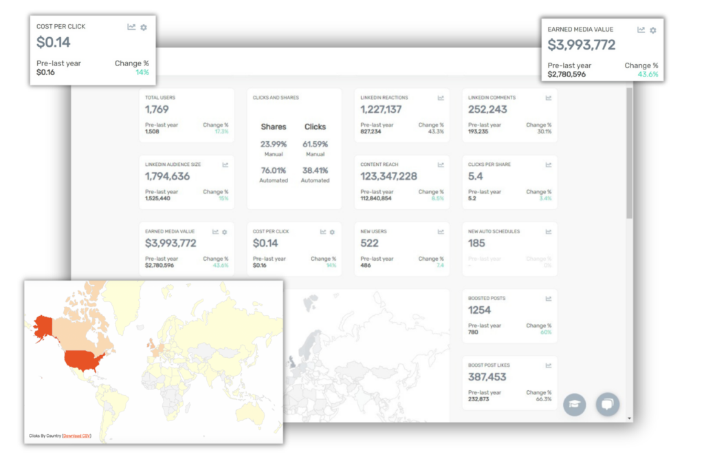The width and height of the screenshot is (704, 470).
Task: Open gear settings on the dashboard Cost Per Click tile
Action: pyautogui.click(x=331, y=233)
